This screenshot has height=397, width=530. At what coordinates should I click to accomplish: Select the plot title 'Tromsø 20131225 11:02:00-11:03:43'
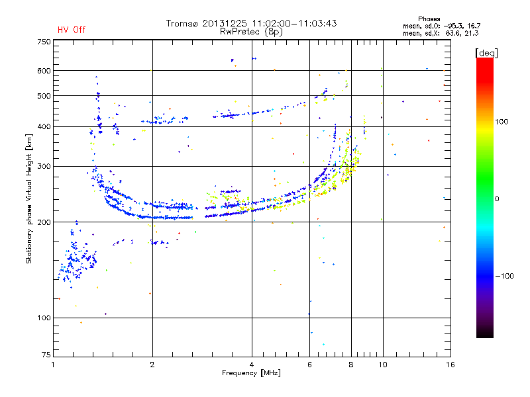(x=251, y=23)
